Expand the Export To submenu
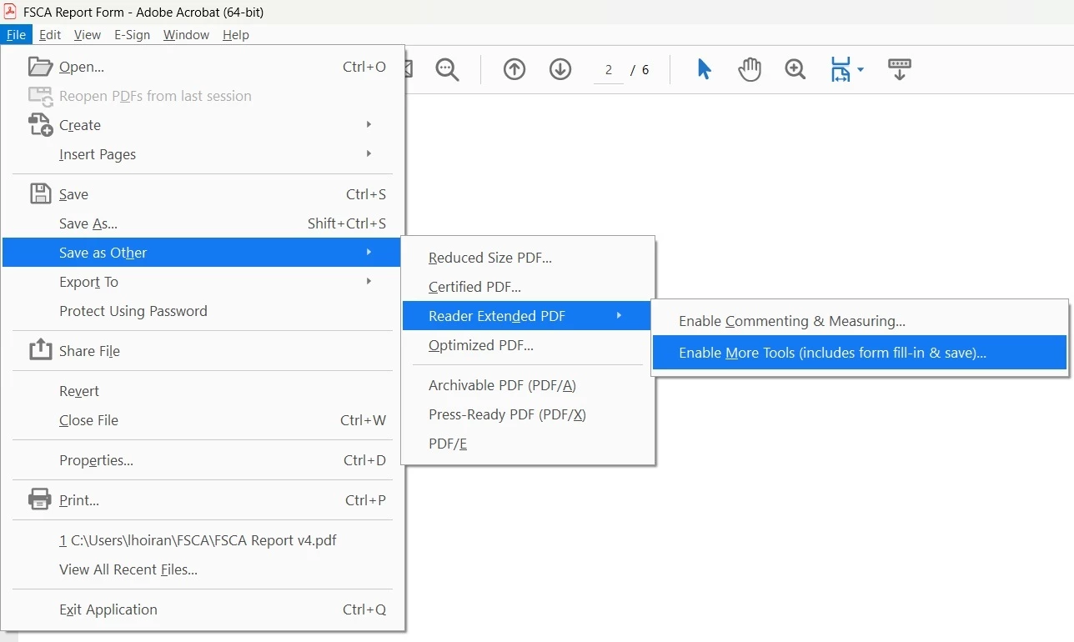Image resolution: width=1074 pixels, height=642 pixels. (203, 282)
